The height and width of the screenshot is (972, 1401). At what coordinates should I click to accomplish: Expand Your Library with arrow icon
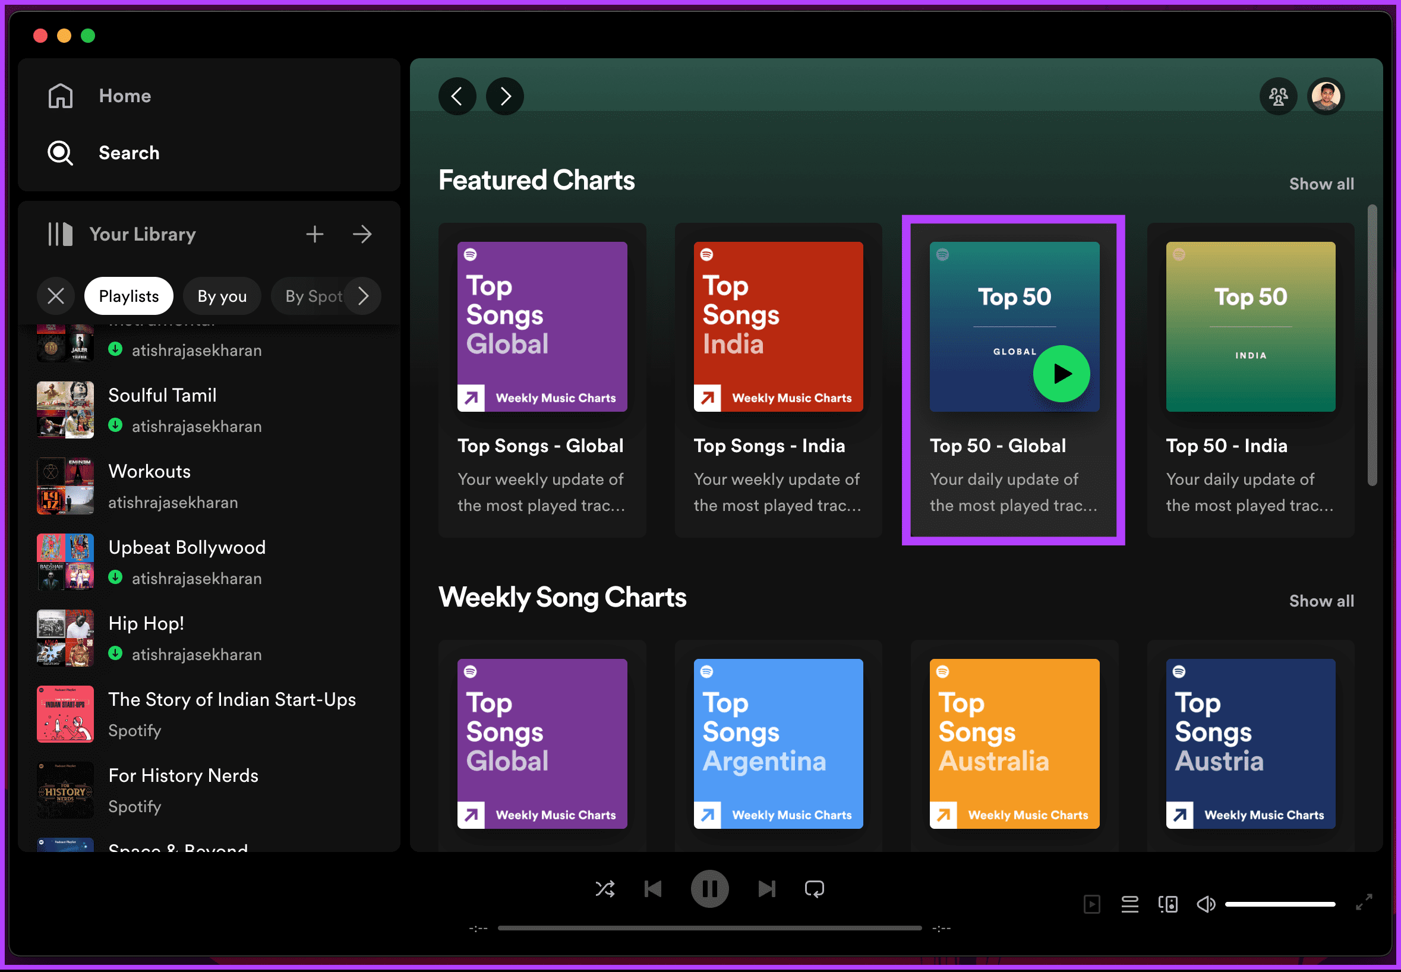(x=362, y=234)
